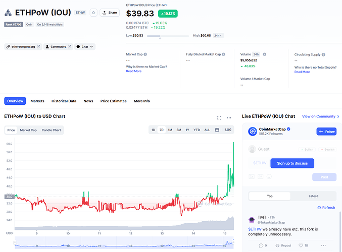Switch to the Overview tab
342x252 pixels.
15,101
